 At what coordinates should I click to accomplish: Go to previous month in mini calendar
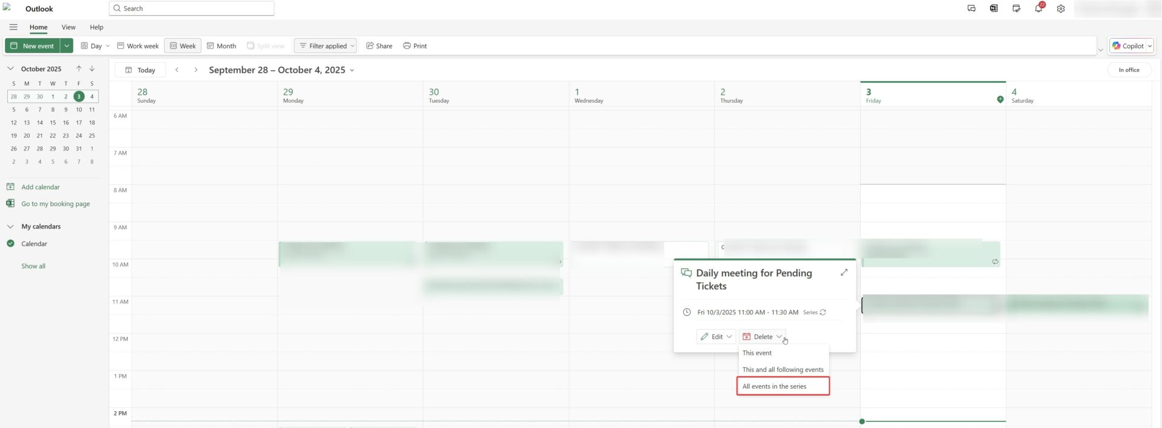[79, 69]
